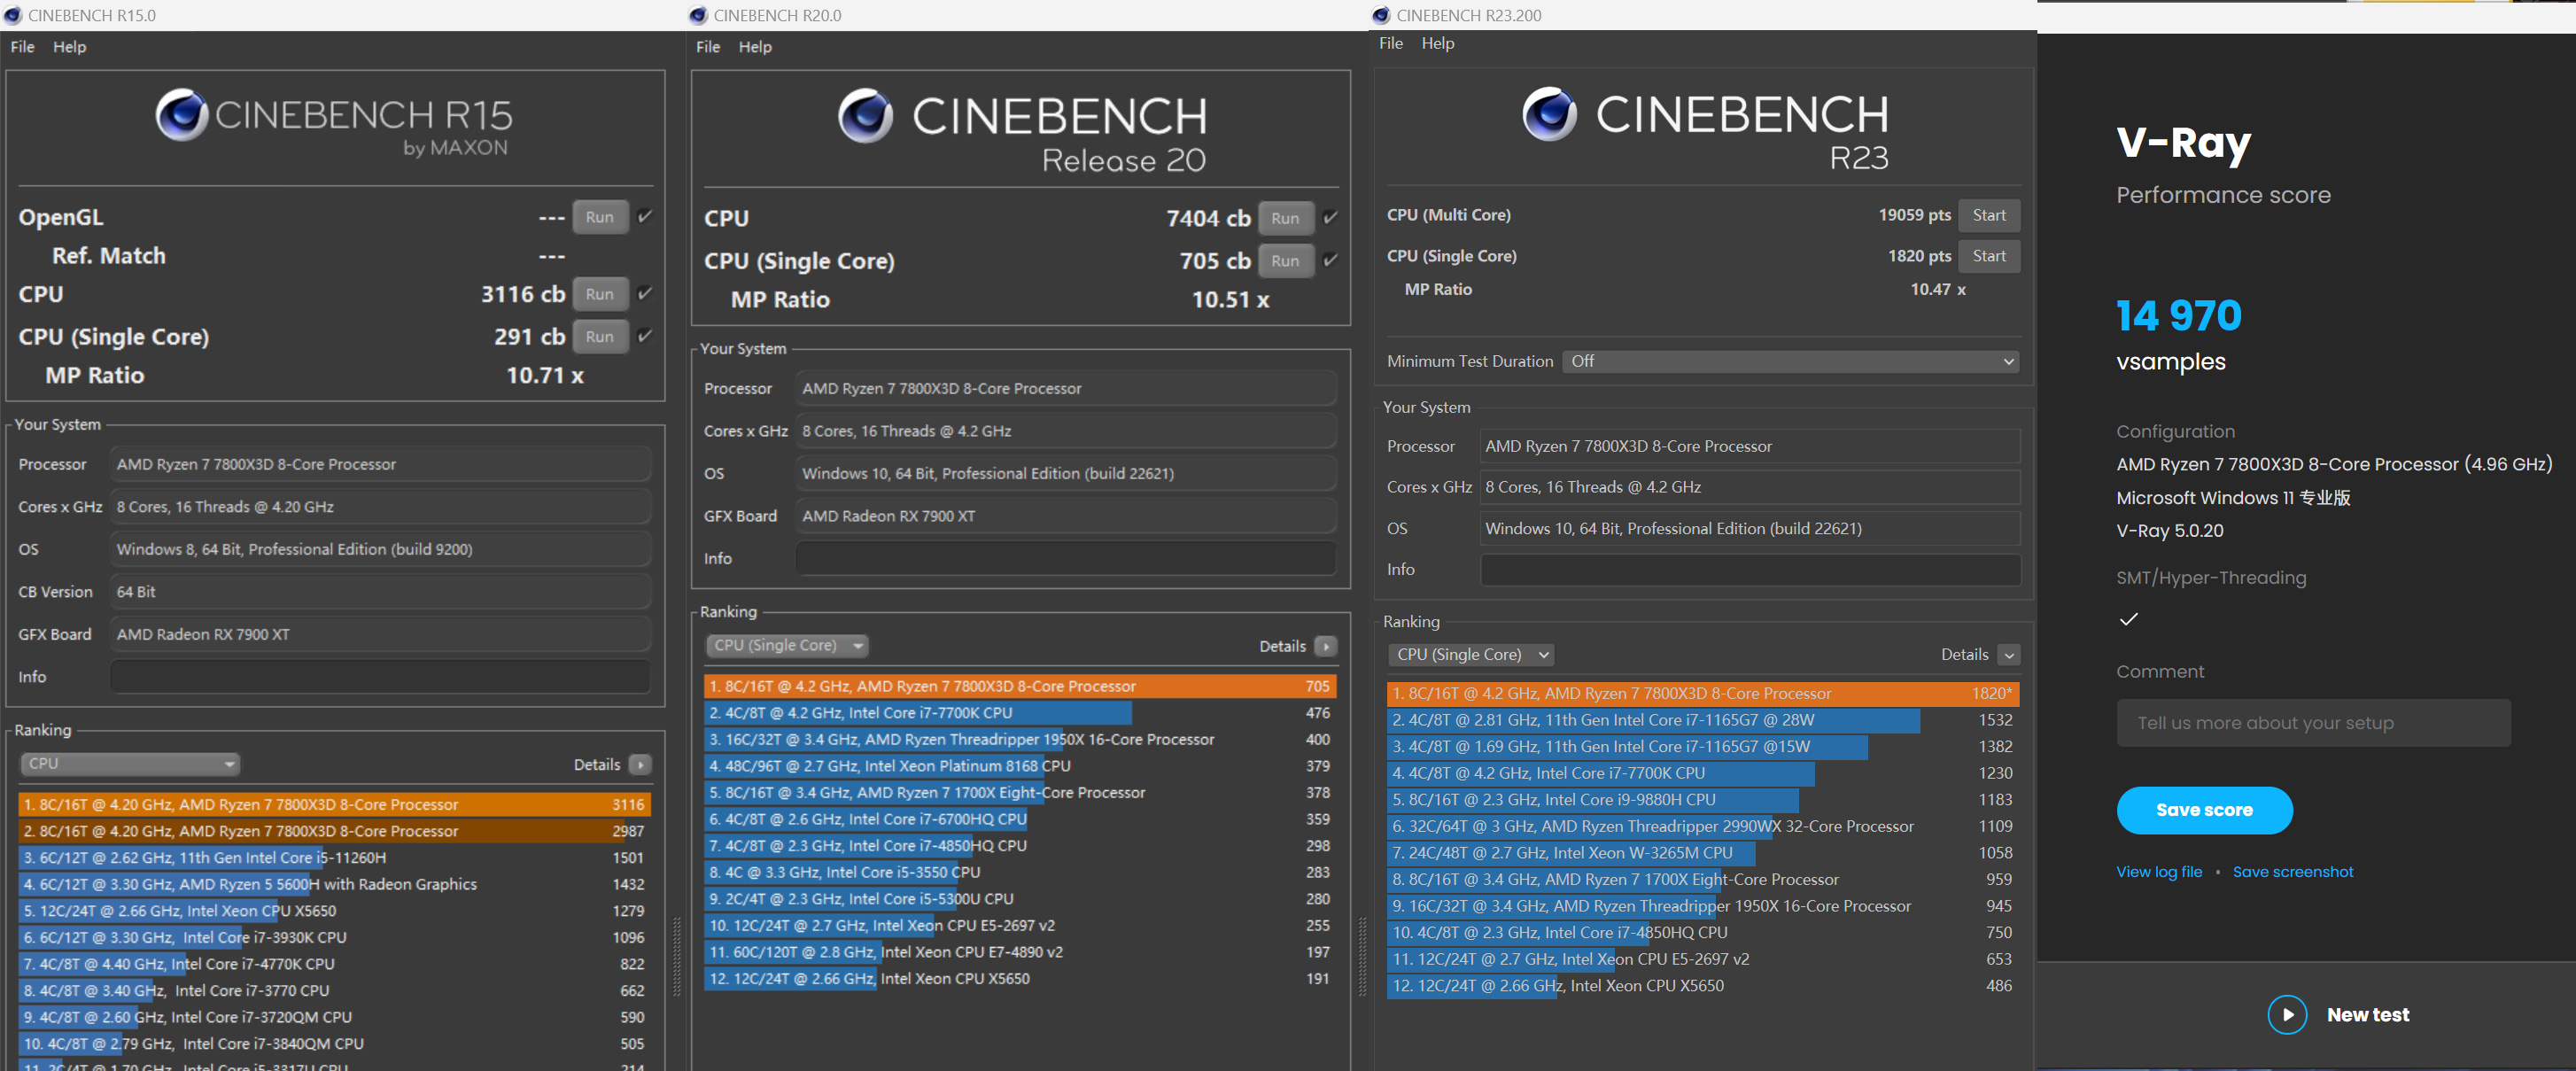The width and height of the screenshot is (2576, 1071).
Task: Click the Info field in R23 Your System
Action: 1750,569
